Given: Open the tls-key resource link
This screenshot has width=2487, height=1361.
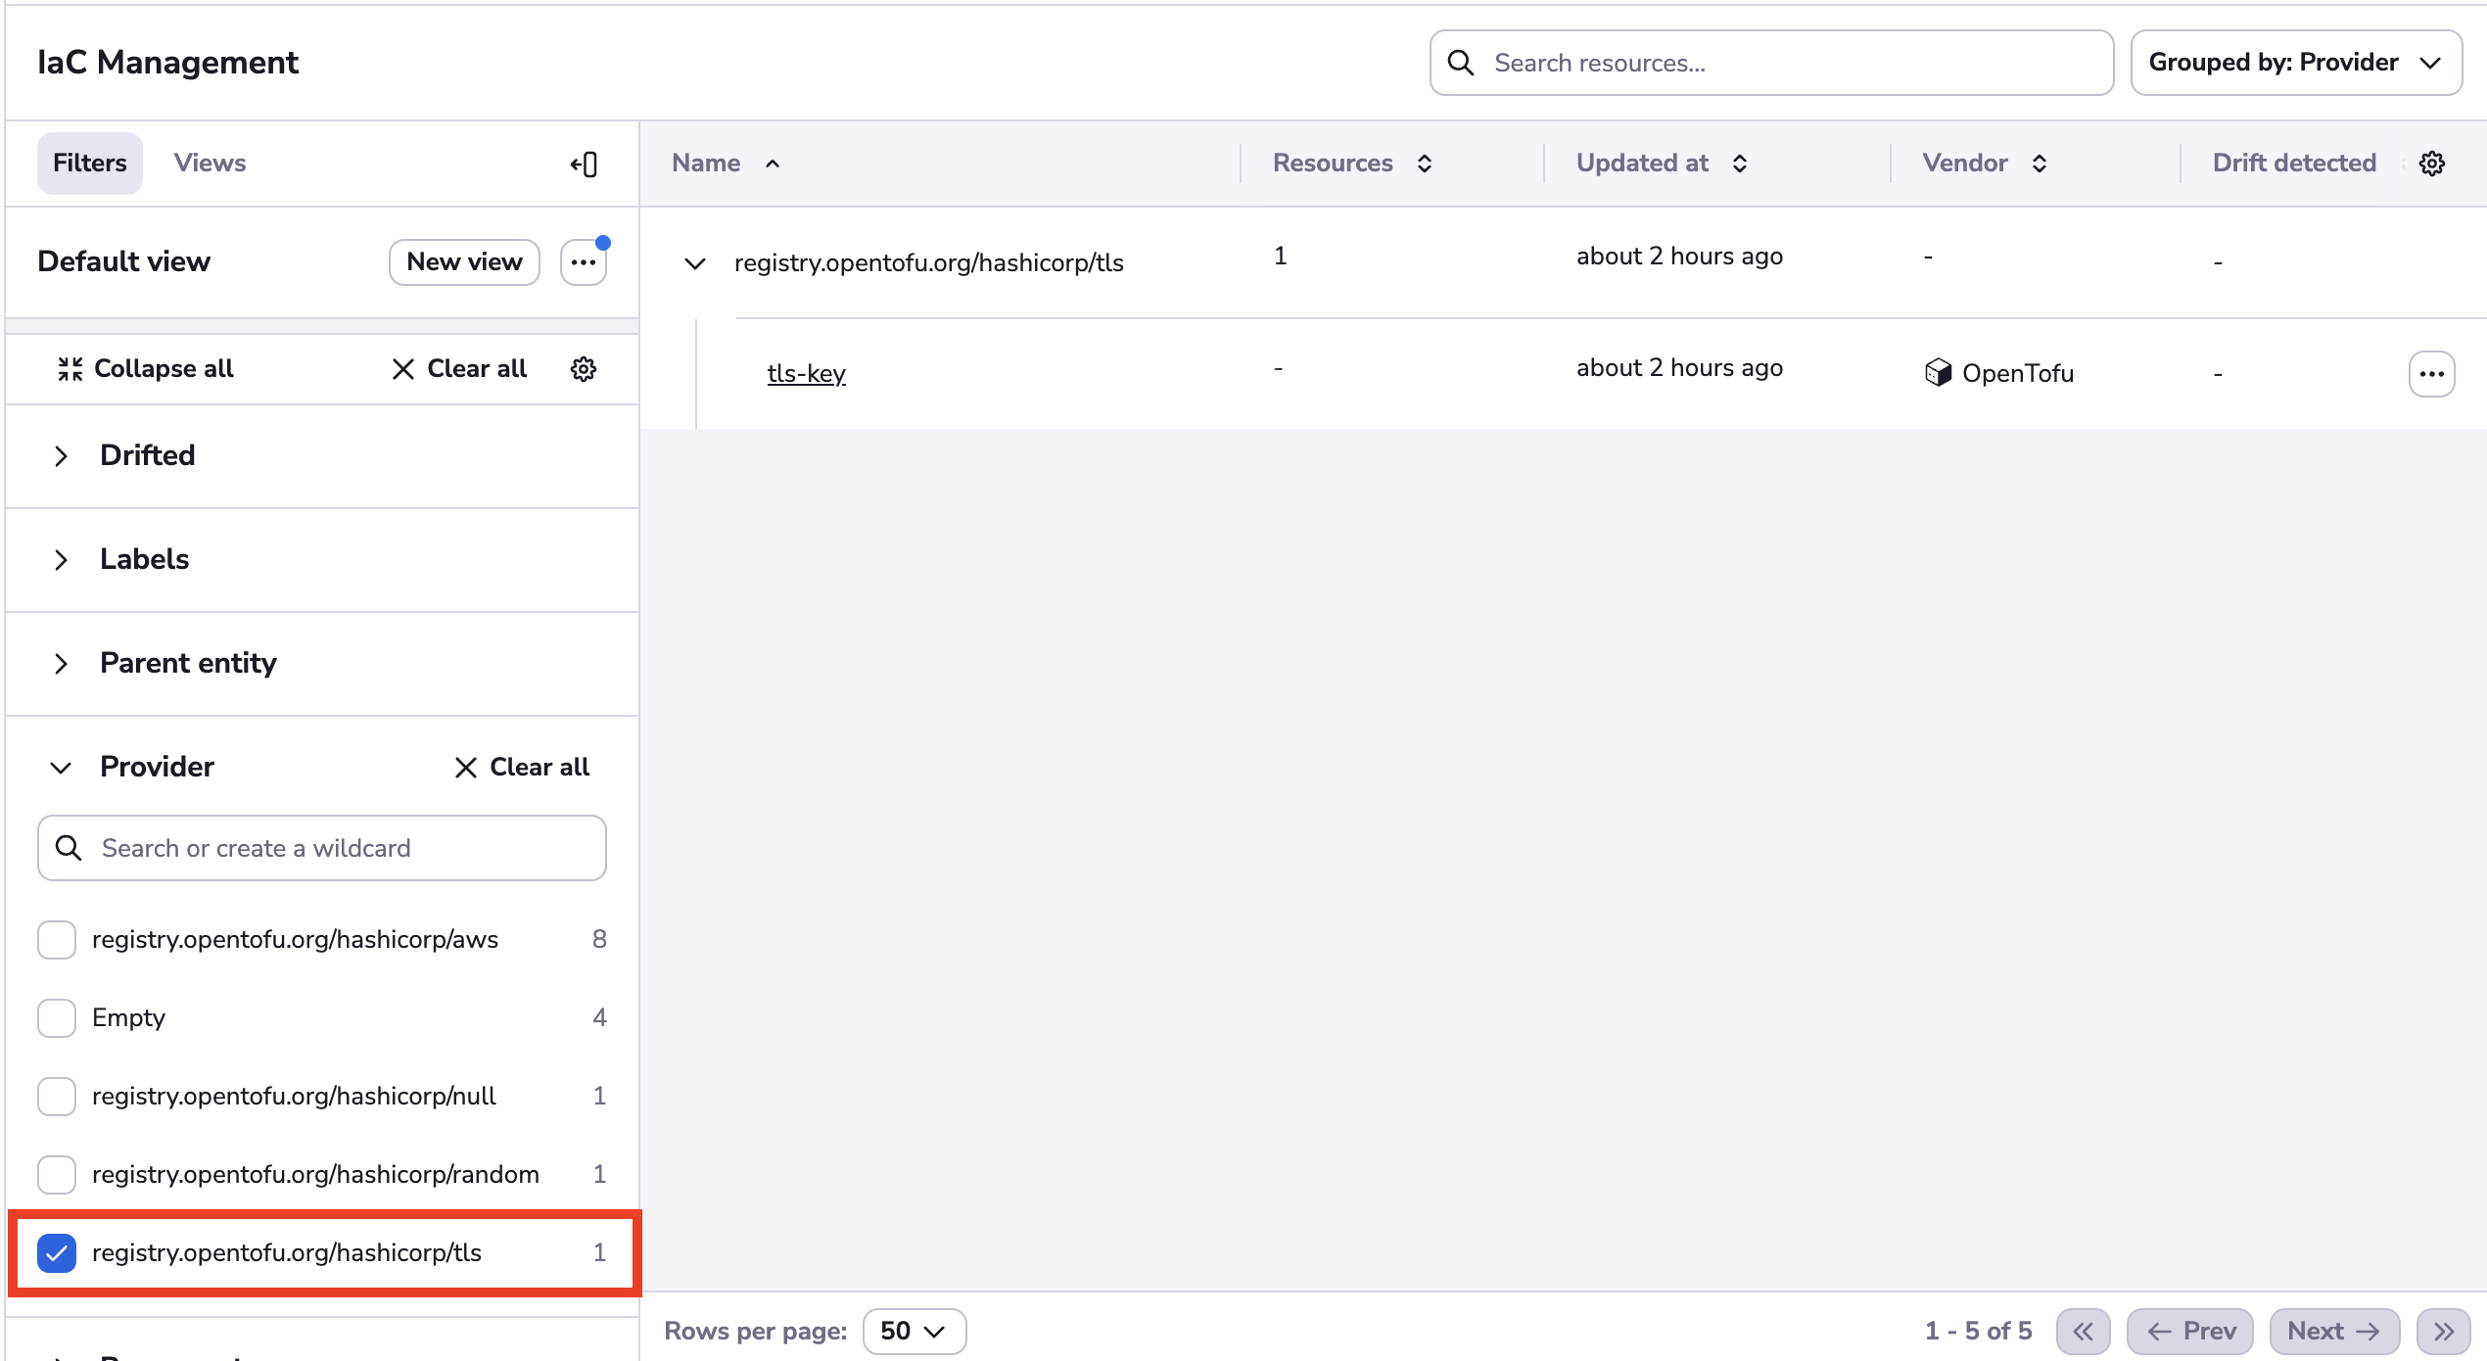Looking at the screenshot, I should click(x=806, y=374).
